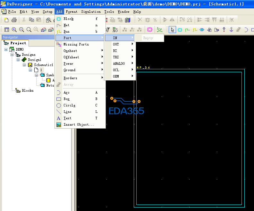This screenshot has height=211, width=254.
Task: Click the Cut scissors icon
Action: [24, 20]
